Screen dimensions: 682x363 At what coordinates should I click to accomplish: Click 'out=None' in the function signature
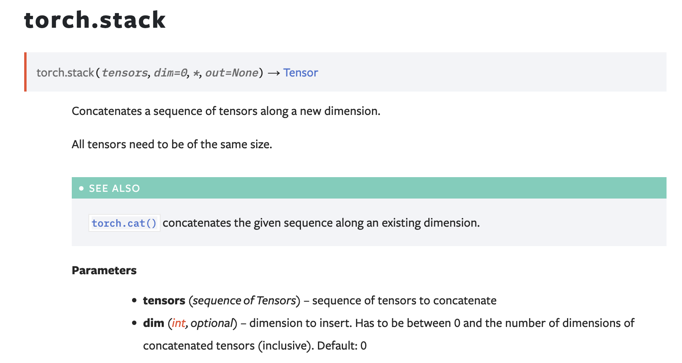(232, 73)
